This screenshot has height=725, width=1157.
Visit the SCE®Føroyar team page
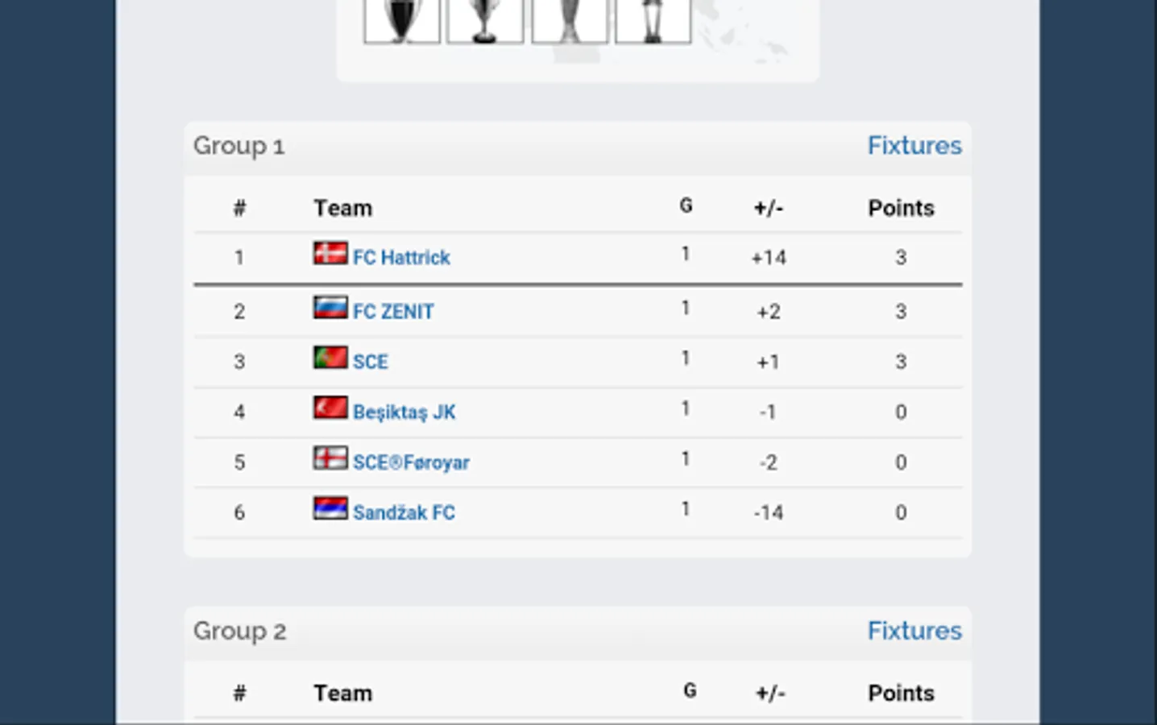[x=411, y=462]
